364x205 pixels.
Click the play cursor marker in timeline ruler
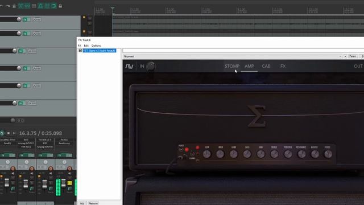(113, 9)
